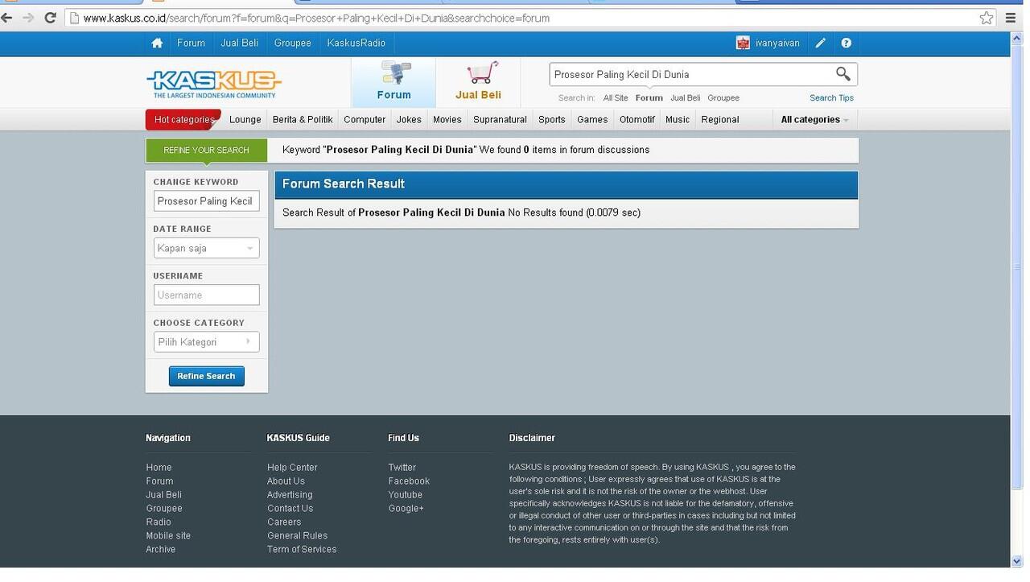The image size is (1030, 582).
Task: Click the search magnifier icon
Action: [x=843, y=74]
